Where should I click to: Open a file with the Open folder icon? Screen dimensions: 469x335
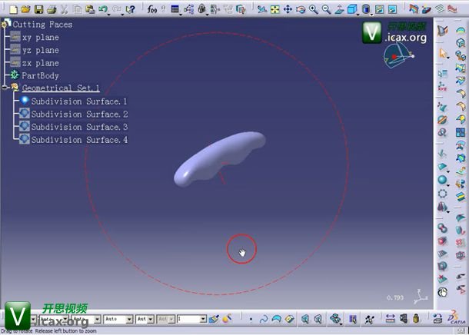[x=25, y=10]
